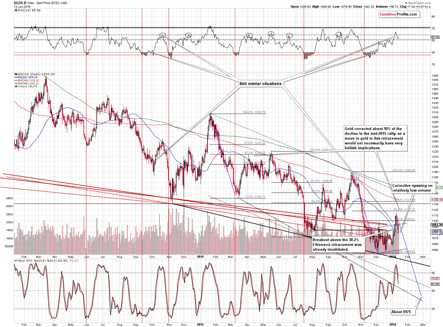Click the 100.0%: 1190.28 Fibonacci label
Viewport: 443px width, 327px height.
(x=404, y=170)
